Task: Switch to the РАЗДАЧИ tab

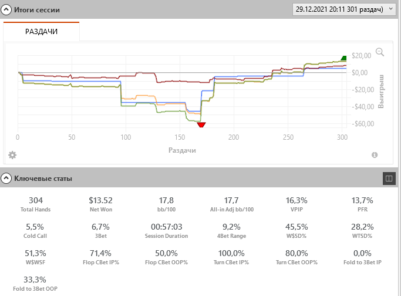Action: pos(41,32)
